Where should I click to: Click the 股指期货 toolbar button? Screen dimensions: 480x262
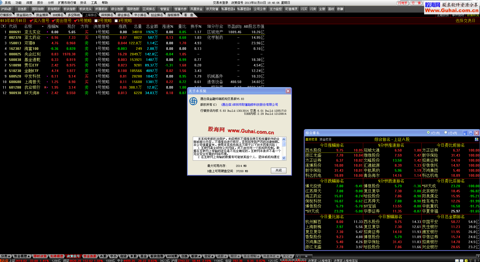pyautogui.click(x=54, y=9)
